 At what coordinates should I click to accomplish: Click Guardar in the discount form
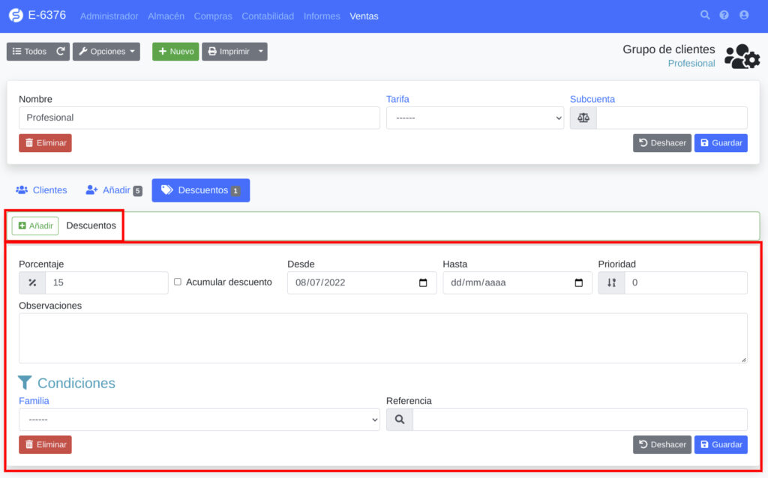pos(721,445)
